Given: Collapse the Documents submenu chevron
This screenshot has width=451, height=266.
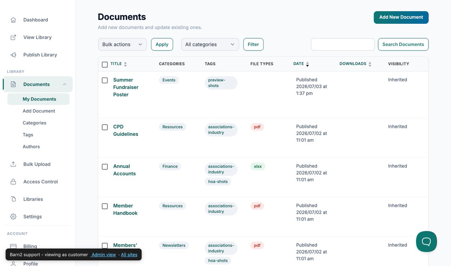Looking at the screenshot, I should pos(65,84).
